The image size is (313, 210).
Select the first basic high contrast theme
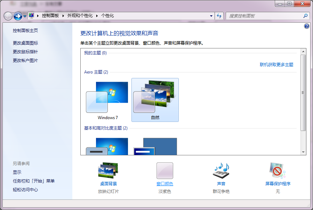107,146
